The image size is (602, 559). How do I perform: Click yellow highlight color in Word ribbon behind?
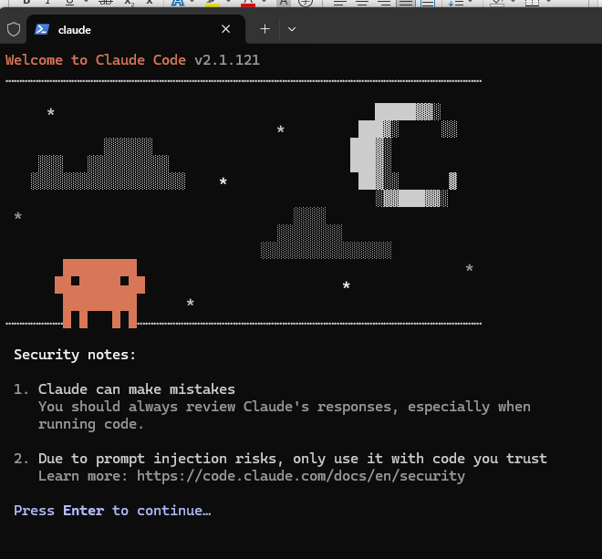213,3
